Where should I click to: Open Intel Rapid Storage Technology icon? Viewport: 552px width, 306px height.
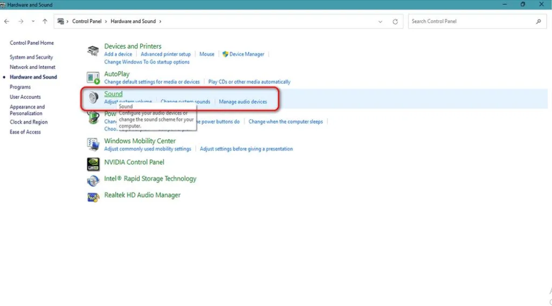pyautogui.click(x=93, y=181)
